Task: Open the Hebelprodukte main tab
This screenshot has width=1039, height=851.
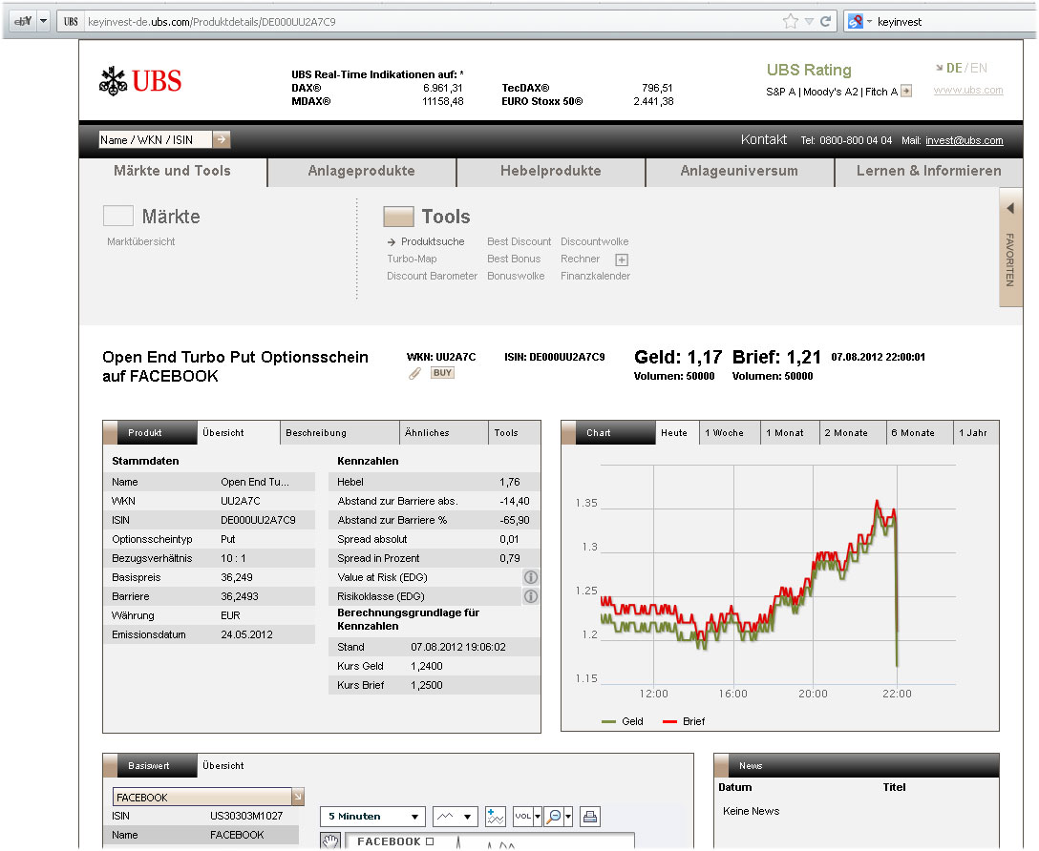Action: click(x=551, y=171)
